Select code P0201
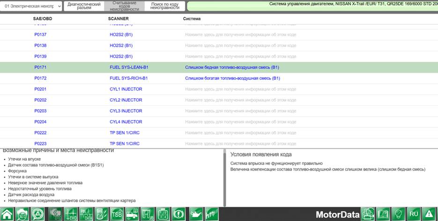The width and height of the screenshot is (438, 221). coord(40,89)
